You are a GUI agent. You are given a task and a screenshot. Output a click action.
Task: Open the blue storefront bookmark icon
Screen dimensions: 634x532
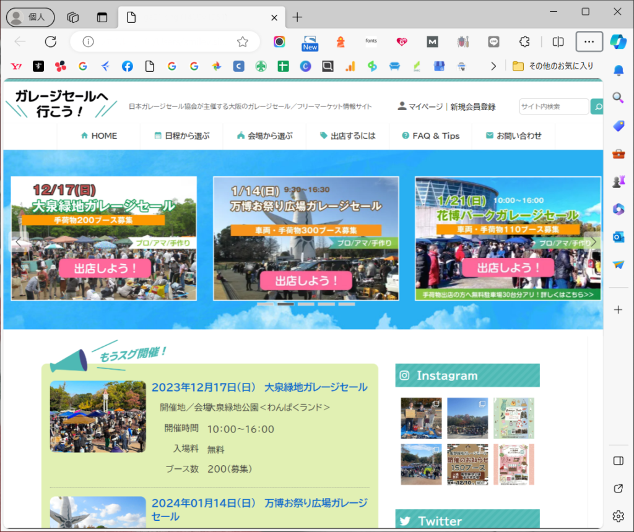coord(439,66)
